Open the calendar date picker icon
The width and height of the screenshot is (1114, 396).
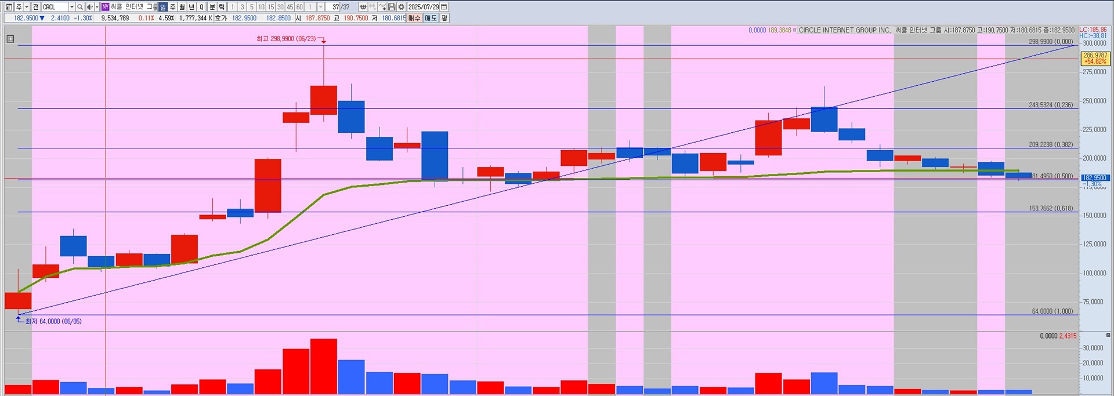point(444,7)
